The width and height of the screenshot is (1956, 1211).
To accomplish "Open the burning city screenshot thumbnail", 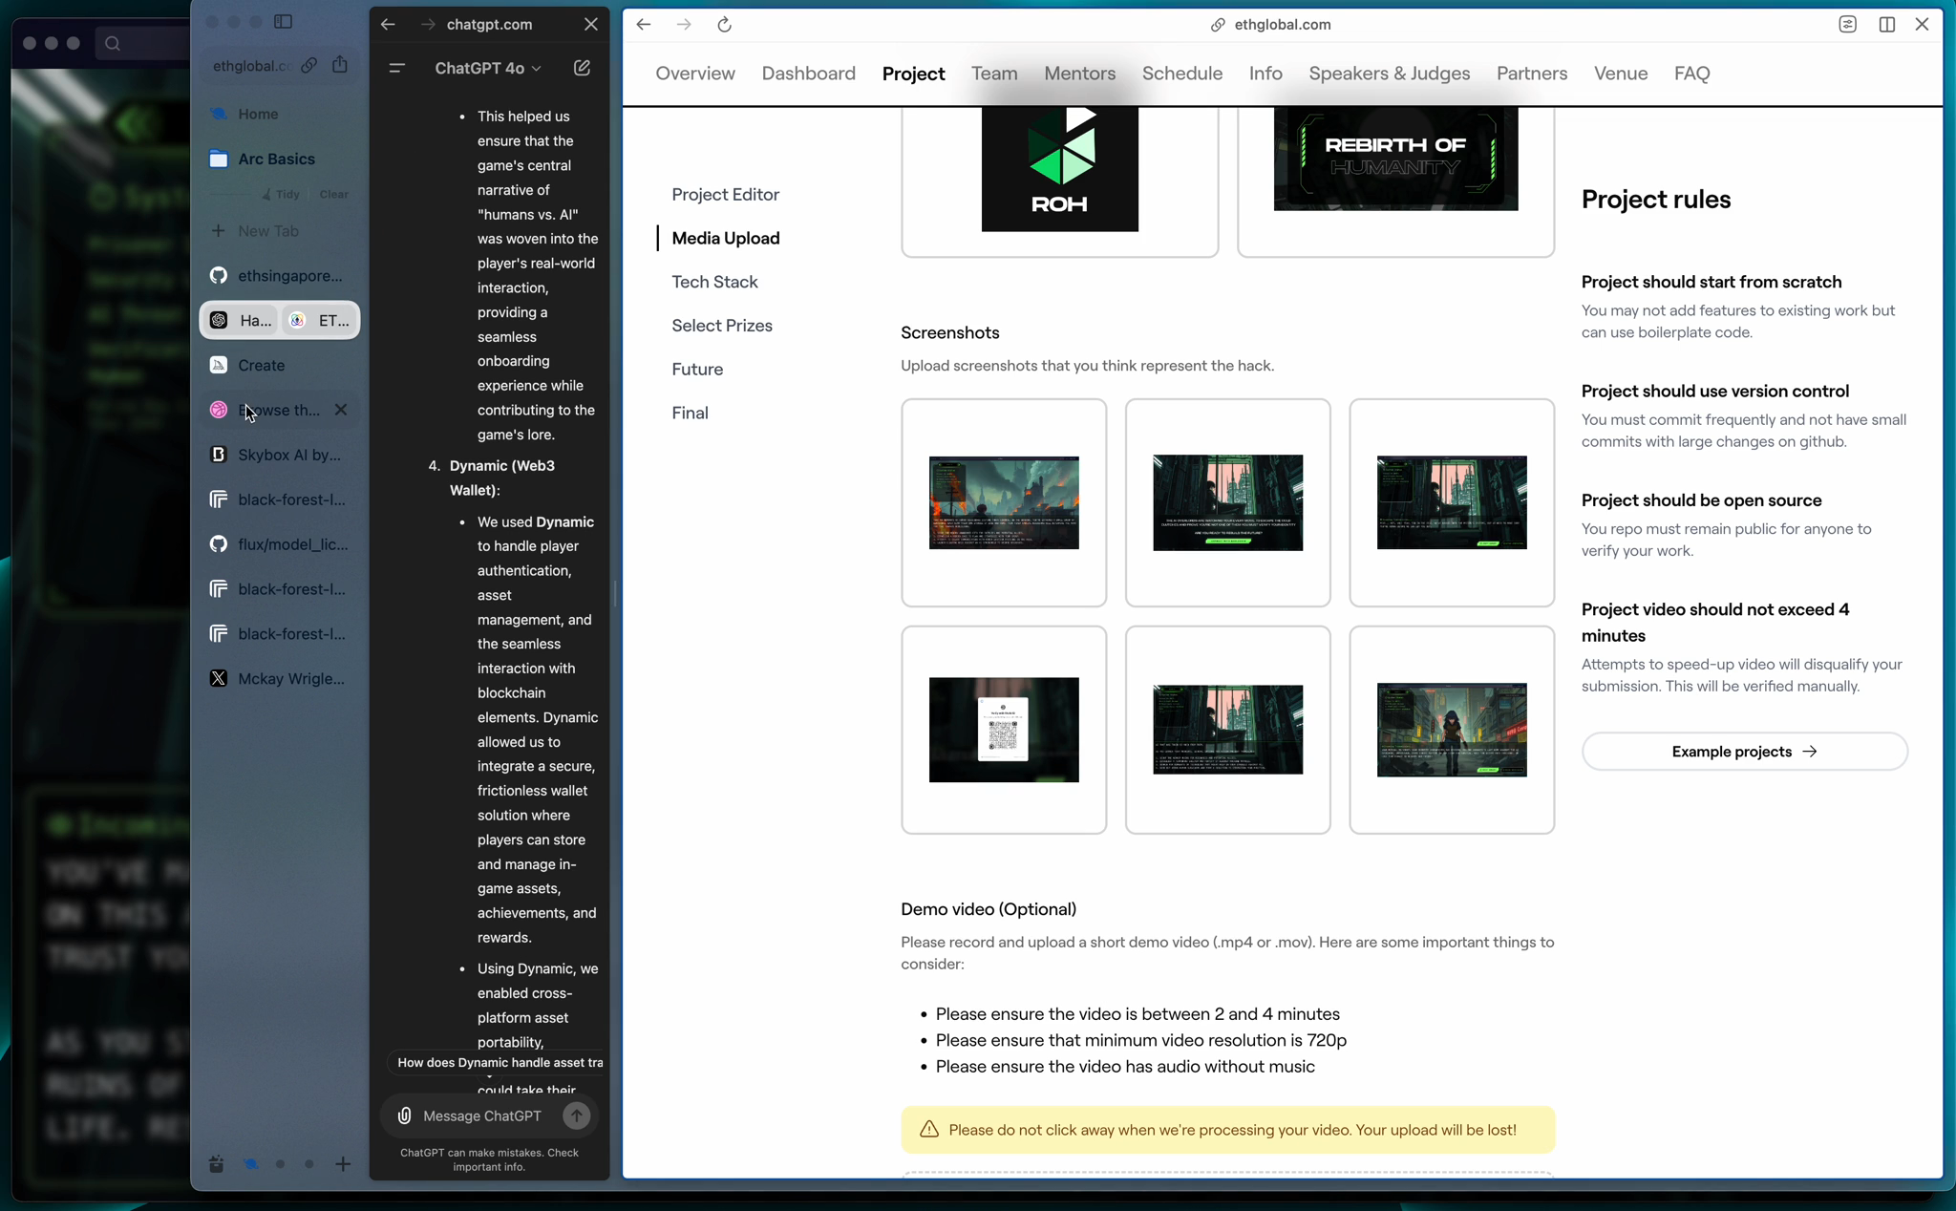I will (x=1004, y=502).
